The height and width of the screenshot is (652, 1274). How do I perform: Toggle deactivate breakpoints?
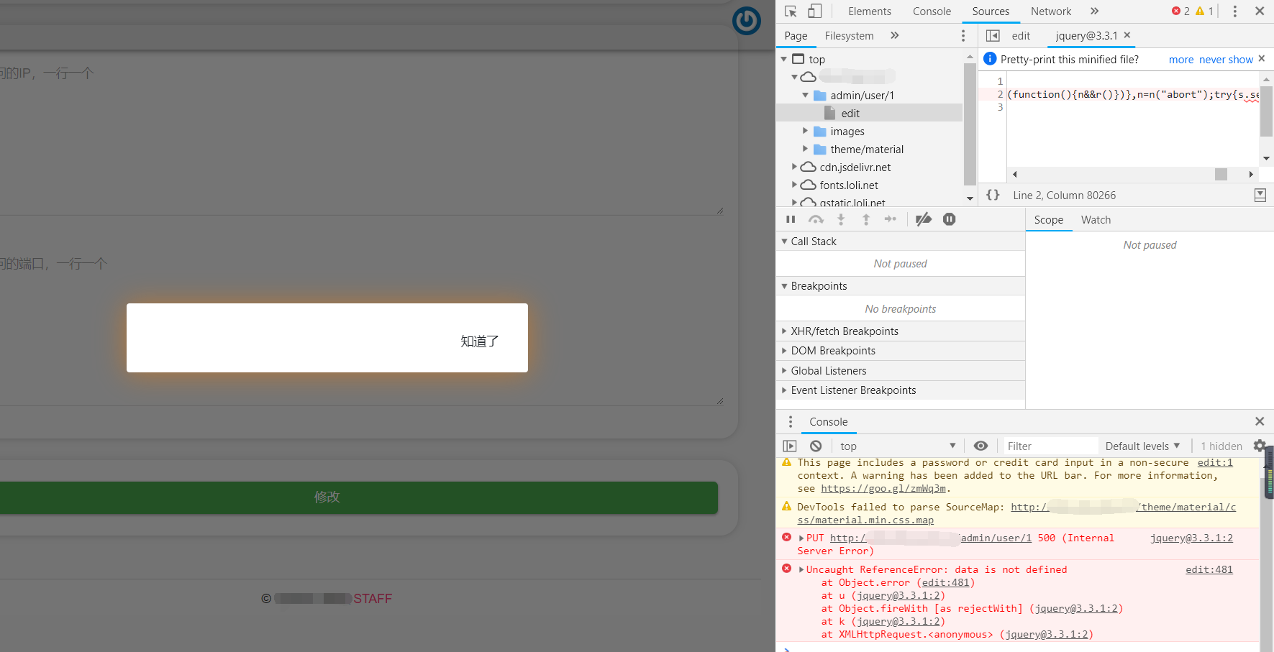pyautogui.click(x=924, y=219)
